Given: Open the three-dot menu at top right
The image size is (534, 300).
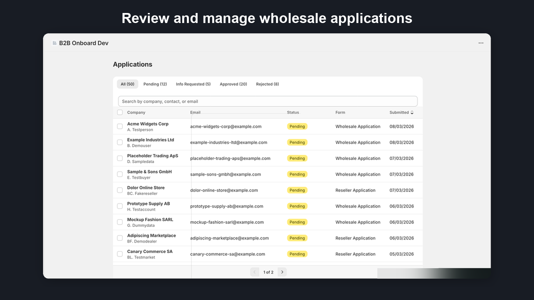Looking at the screenshot, I should 481,43.
